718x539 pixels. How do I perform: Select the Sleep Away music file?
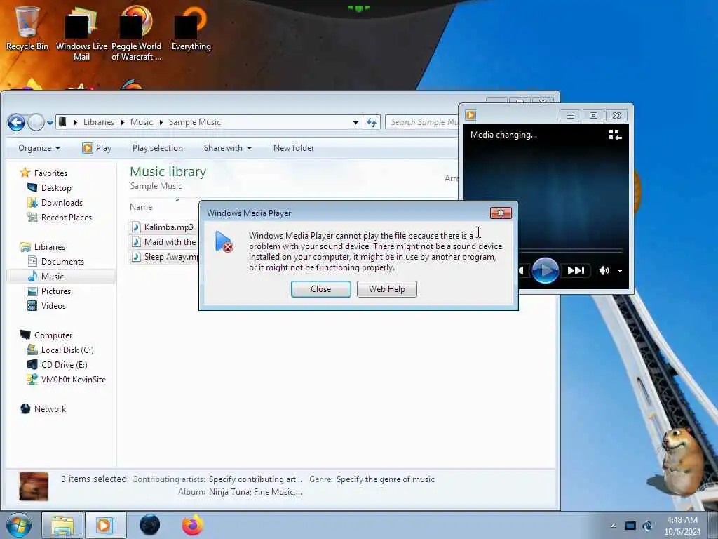click(164, 257)
